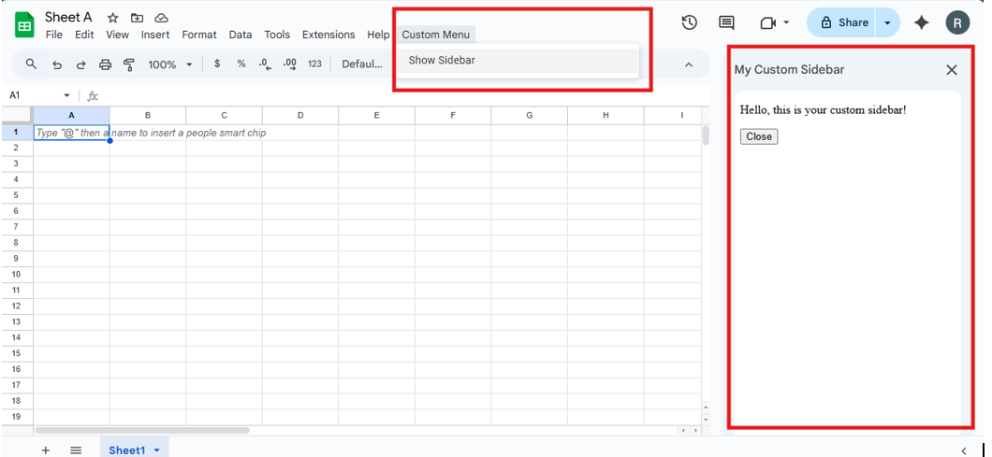Open the Share options dropdown arrow
Screen dimensions: 992x457
click(887, 22)
